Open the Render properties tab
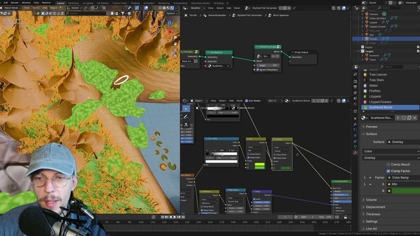This screenshot has width=420, height=236. [355, 81]
